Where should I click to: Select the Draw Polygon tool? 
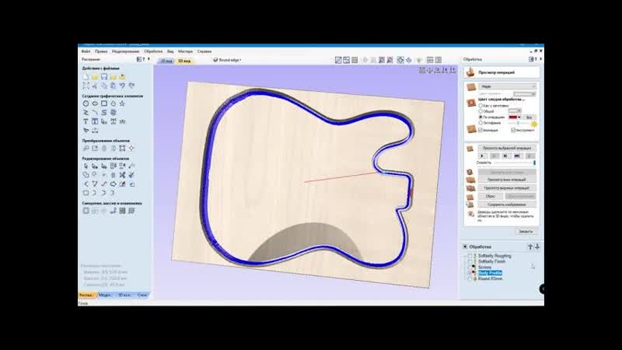pos(113,103)
